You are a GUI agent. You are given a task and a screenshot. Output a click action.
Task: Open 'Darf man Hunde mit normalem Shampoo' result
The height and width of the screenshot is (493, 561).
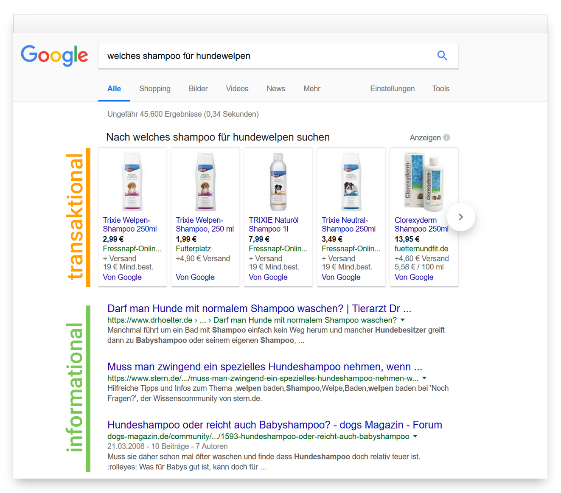[259, 308]
